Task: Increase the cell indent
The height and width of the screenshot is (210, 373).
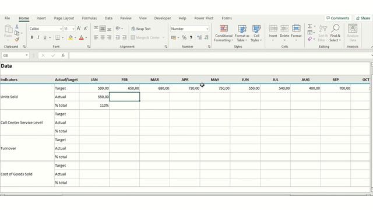Action: (x=124, y=37)
